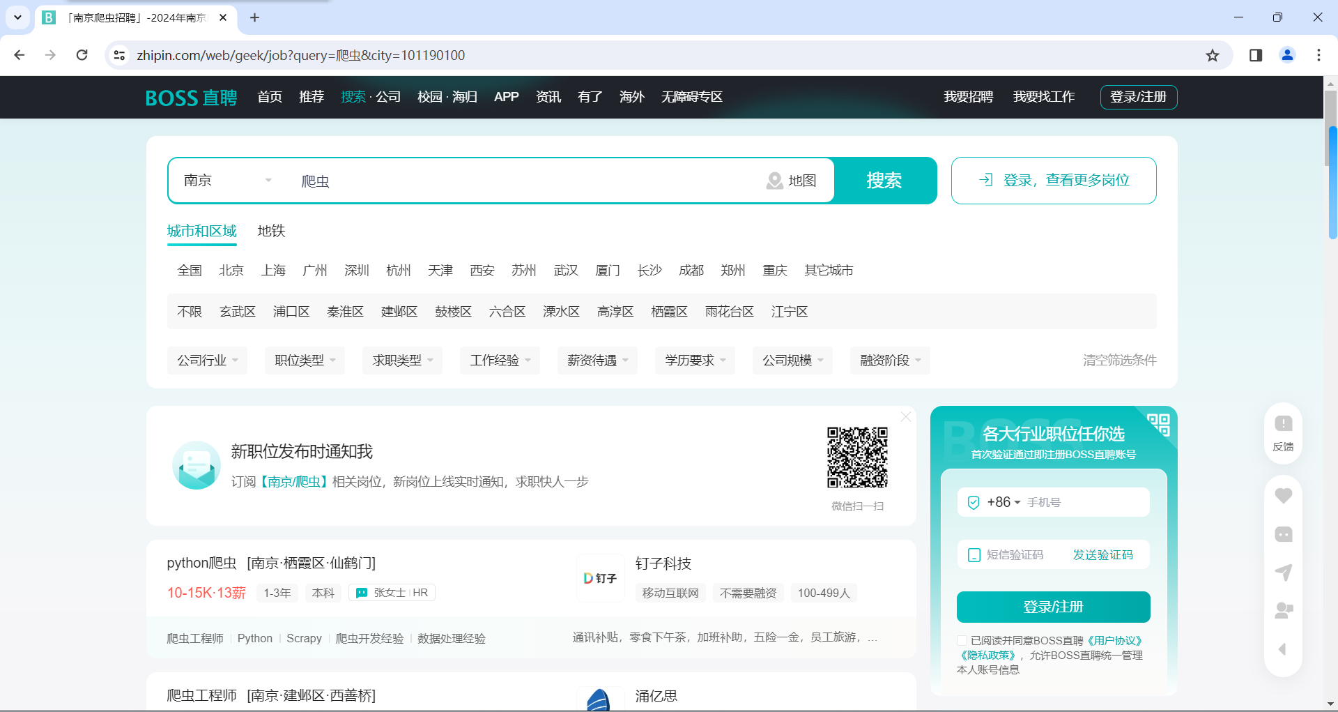Click the heart icon in side toolbar
The height and width of the screenshot is (712, 1338).
tap(1283, 496)
